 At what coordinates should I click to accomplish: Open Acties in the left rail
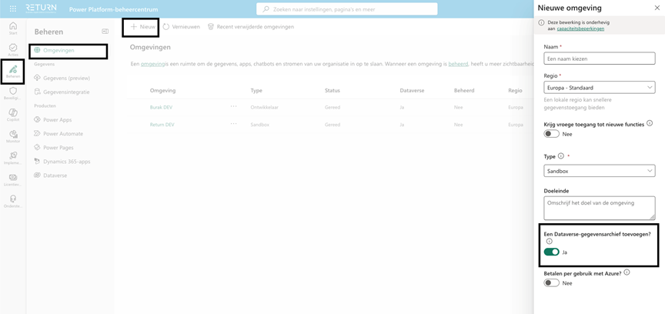12,49
